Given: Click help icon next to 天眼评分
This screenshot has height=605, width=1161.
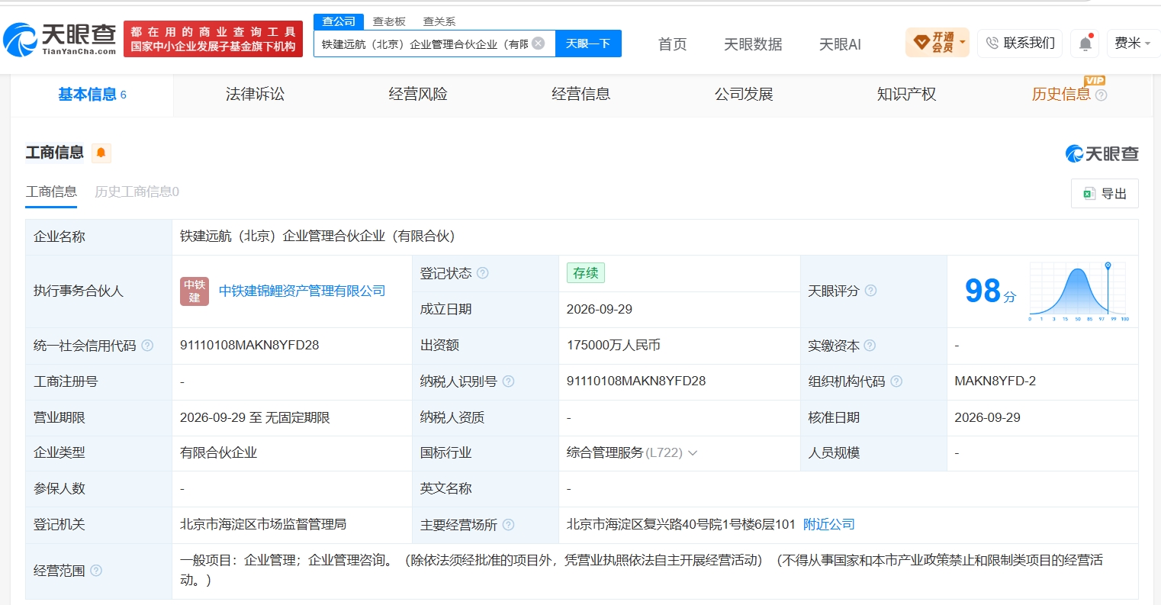Looking at the screenshot, I should coord(870,291).
